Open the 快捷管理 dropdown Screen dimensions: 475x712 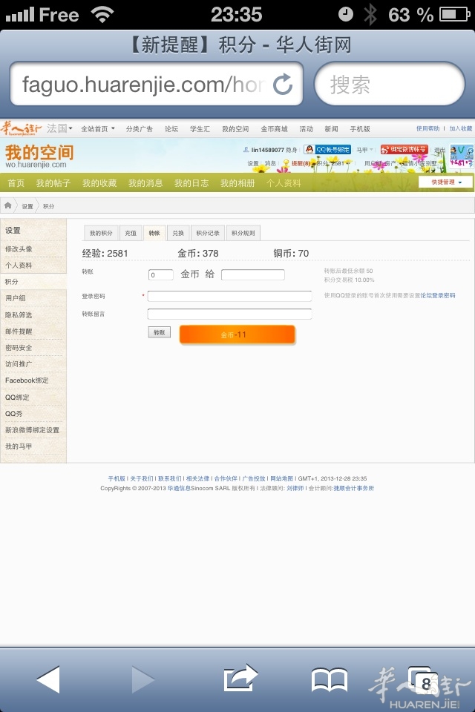445,182
